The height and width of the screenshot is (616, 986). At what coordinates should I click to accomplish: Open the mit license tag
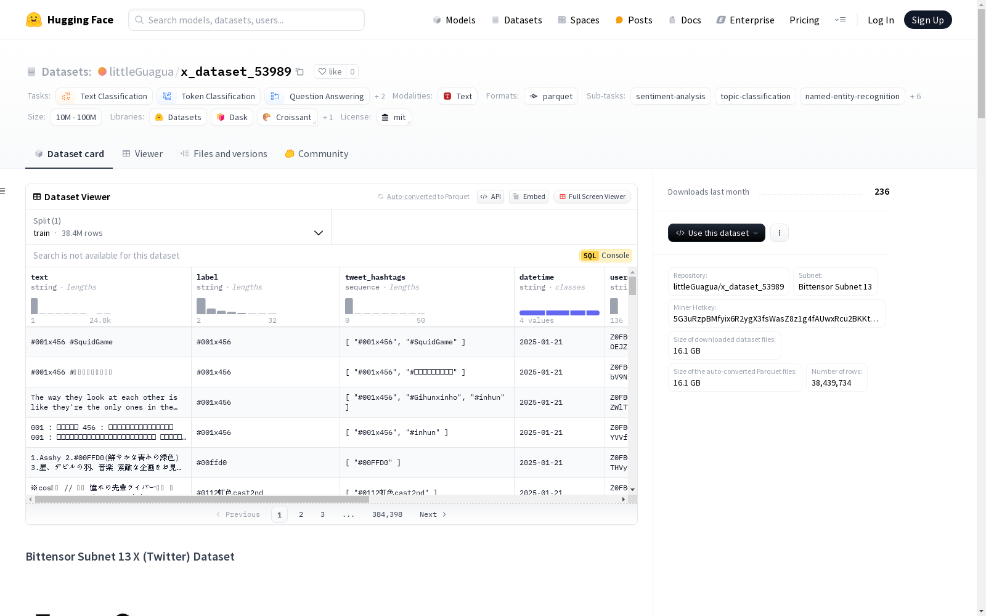point(394,117)
